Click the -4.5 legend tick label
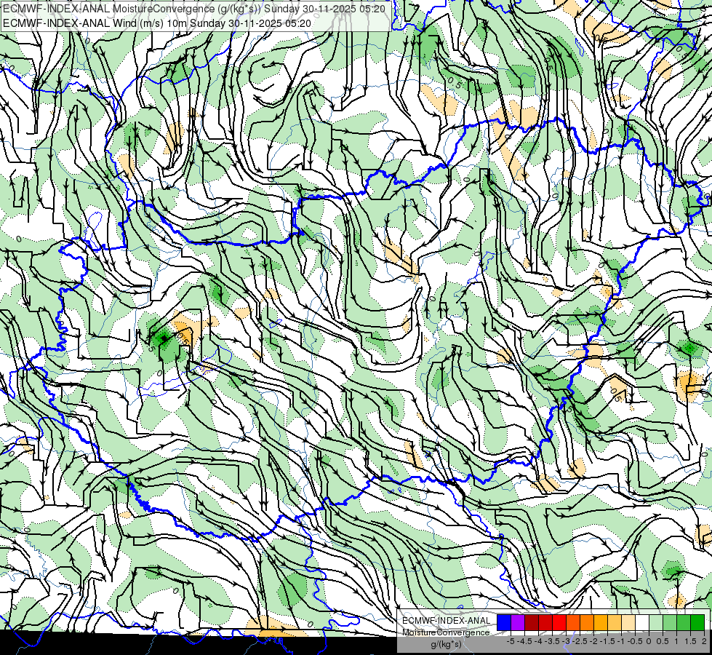This screenshot has height=655, width=712. point(524,641)
